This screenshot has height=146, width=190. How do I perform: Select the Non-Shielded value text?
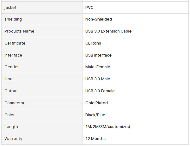coord(99,19)
